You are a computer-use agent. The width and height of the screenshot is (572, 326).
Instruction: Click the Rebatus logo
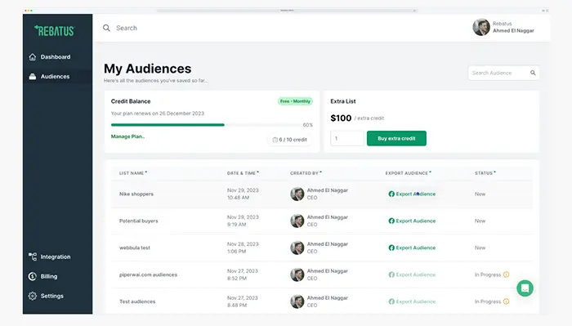[55, 30]
